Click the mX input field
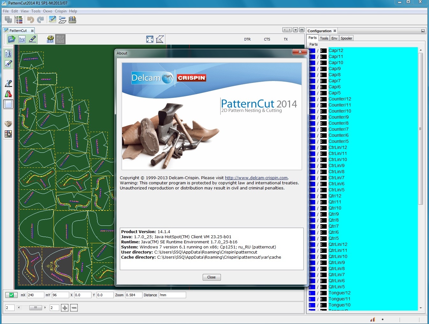Image resolution: width=429 pixels, height=324 pixels. pyautogui.click(x=35, y=295)
